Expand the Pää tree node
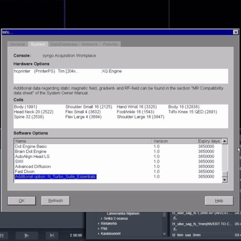The height and width of the screenshot is (241, 241). [x=99, y=229]
